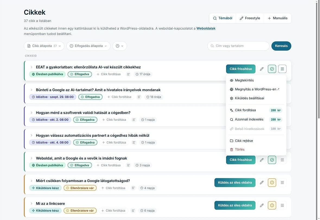Toggle approval check icon for Weboldal article
The image size is (320, 220).
coord(272,160)
